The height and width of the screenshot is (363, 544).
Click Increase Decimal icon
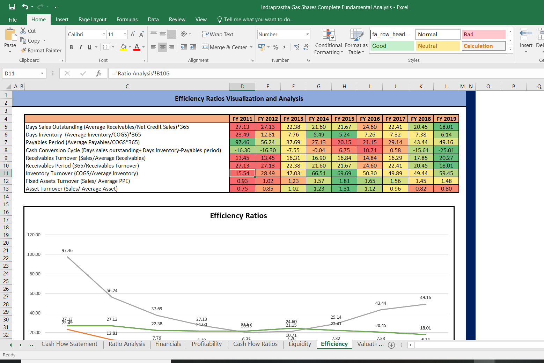(297, 47)
